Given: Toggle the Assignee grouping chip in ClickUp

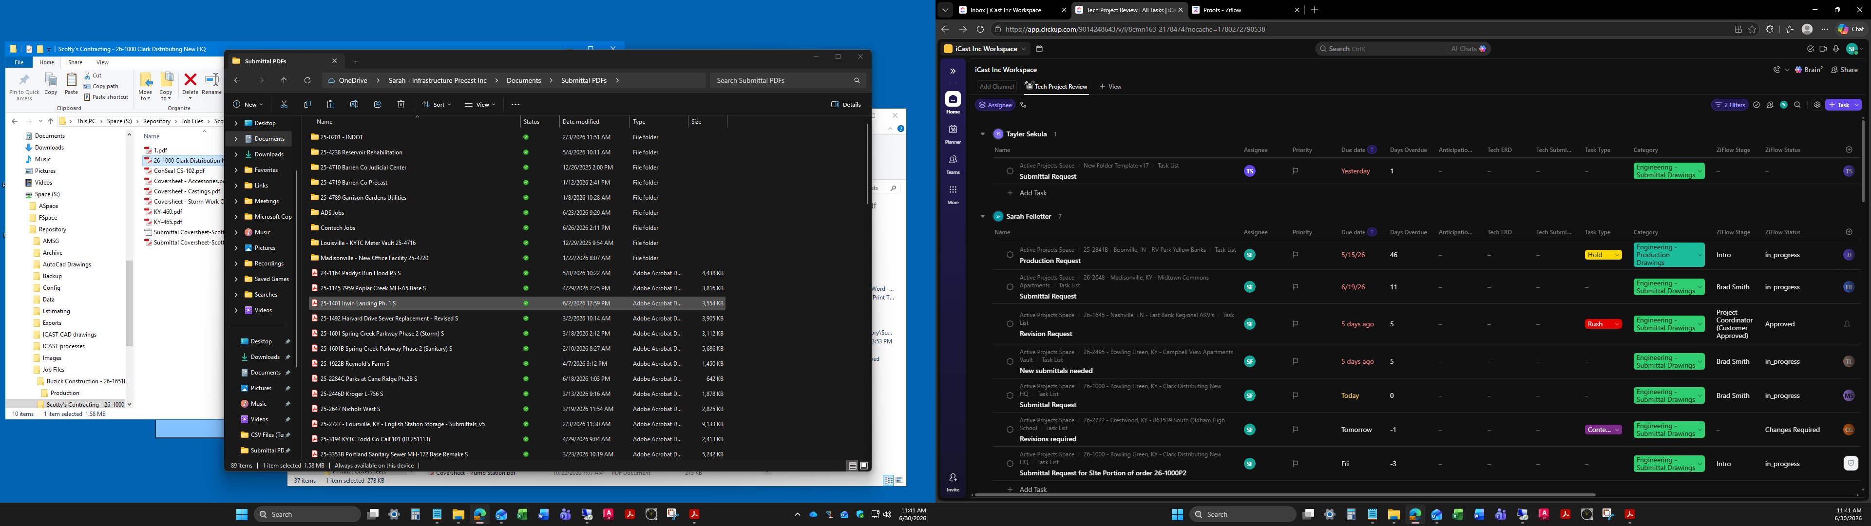Looking at the screenshot, I should tap(995, 105).
